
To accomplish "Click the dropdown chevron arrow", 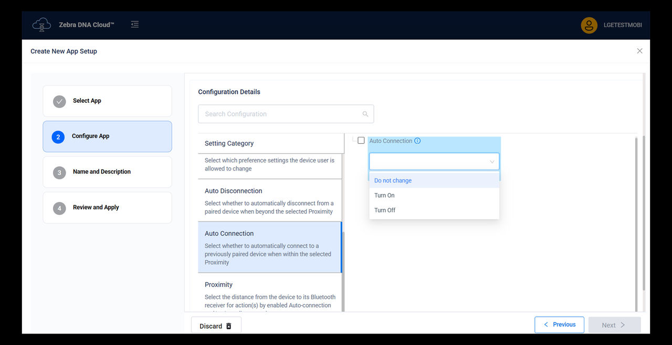I will (492, 161).
